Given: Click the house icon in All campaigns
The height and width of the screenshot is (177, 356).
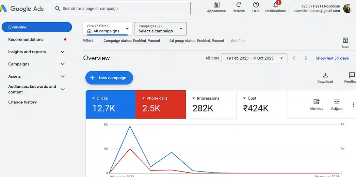Looking at the screenshot, I should 90,31.
